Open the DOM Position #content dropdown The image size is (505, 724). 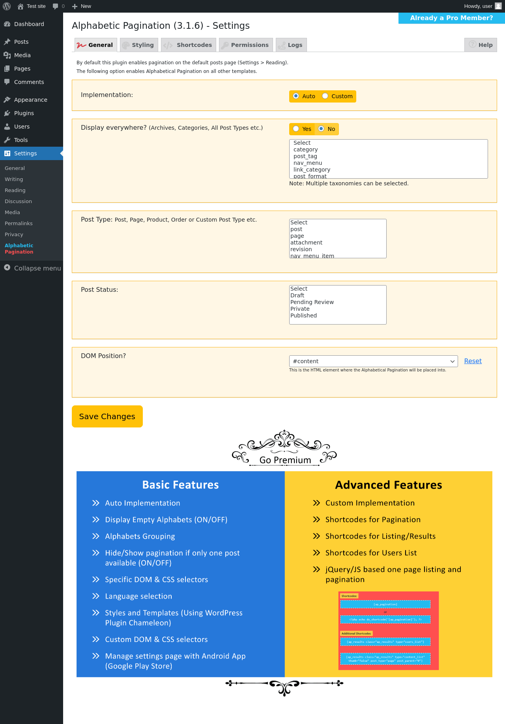click(373, 361)
